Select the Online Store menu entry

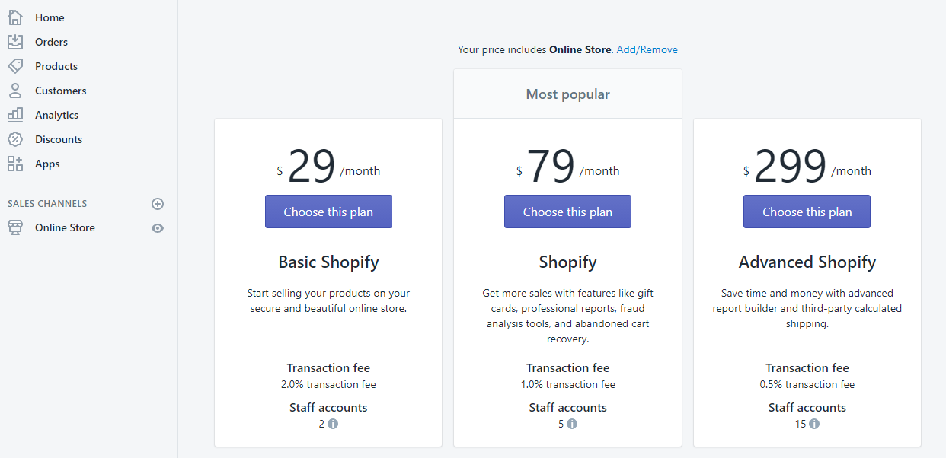[65, 227]
